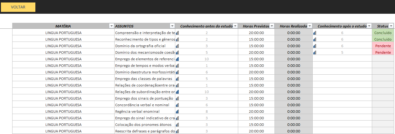Click the bar rating icon beside Reconhecimento de tipos

click(177, 39)
